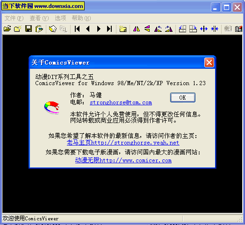This screenshot has height=225, width=245.
Task: Click the new folder with sparkle icon
Action: [18, 29]
